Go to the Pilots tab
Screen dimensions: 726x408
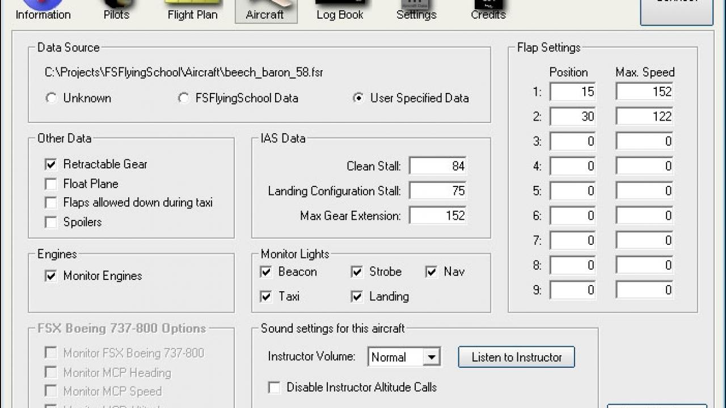pyautogui.click(x=116, y=7)
